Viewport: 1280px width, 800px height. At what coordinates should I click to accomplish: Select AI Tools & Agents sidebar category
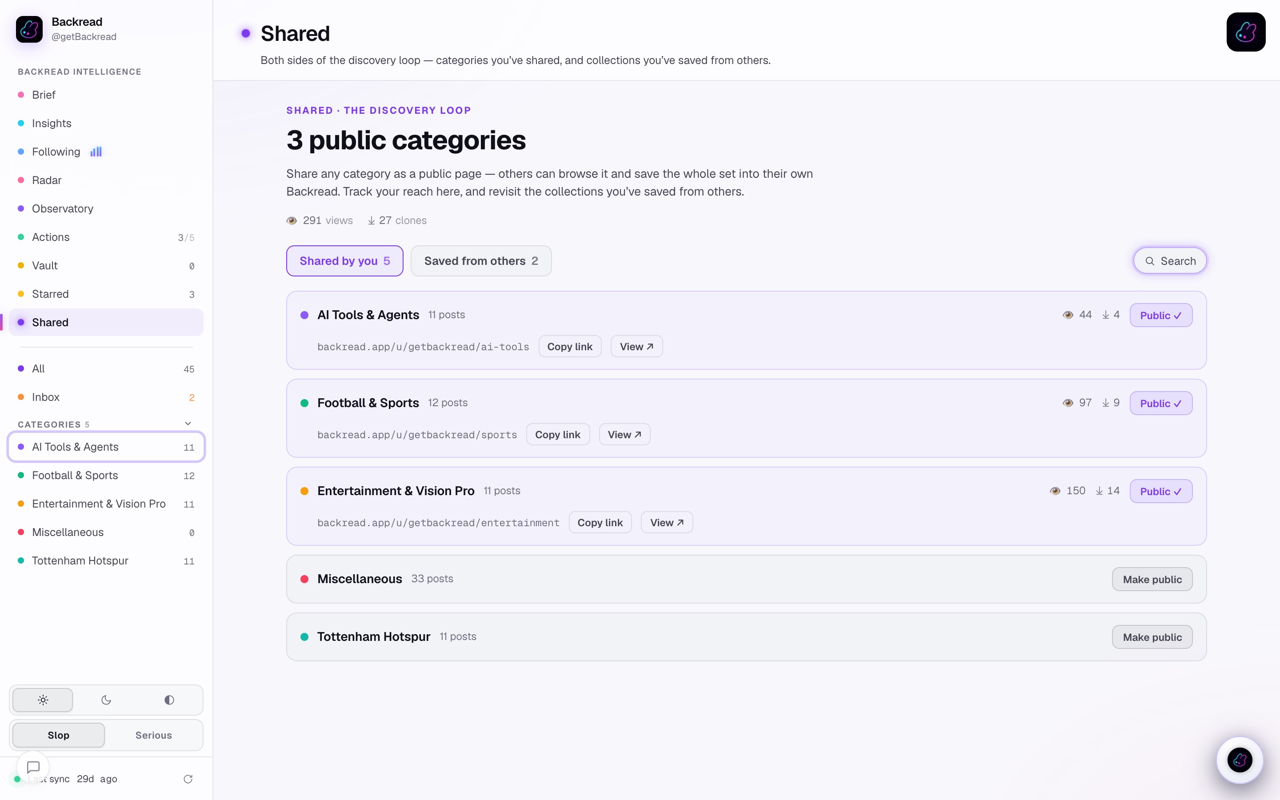[x=106, y=447]
